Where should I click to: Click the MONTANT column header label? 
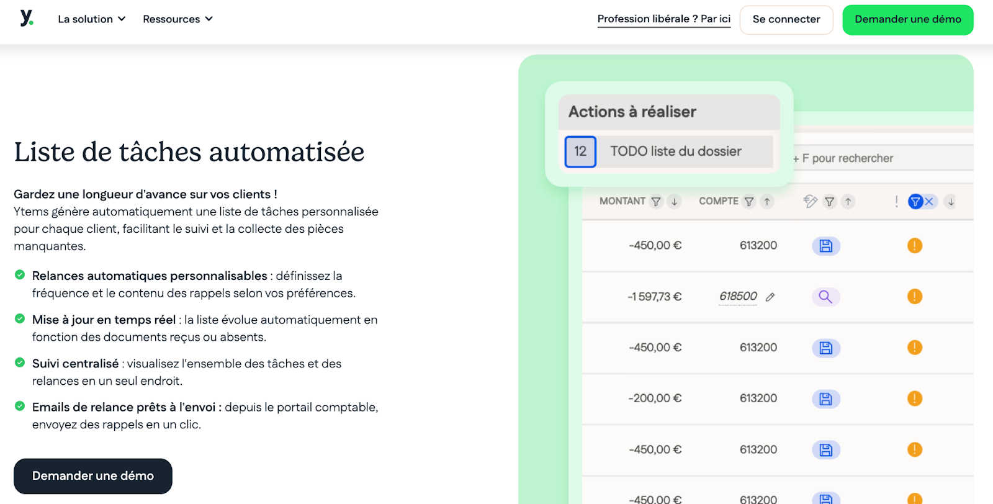[x=622, y=201]
